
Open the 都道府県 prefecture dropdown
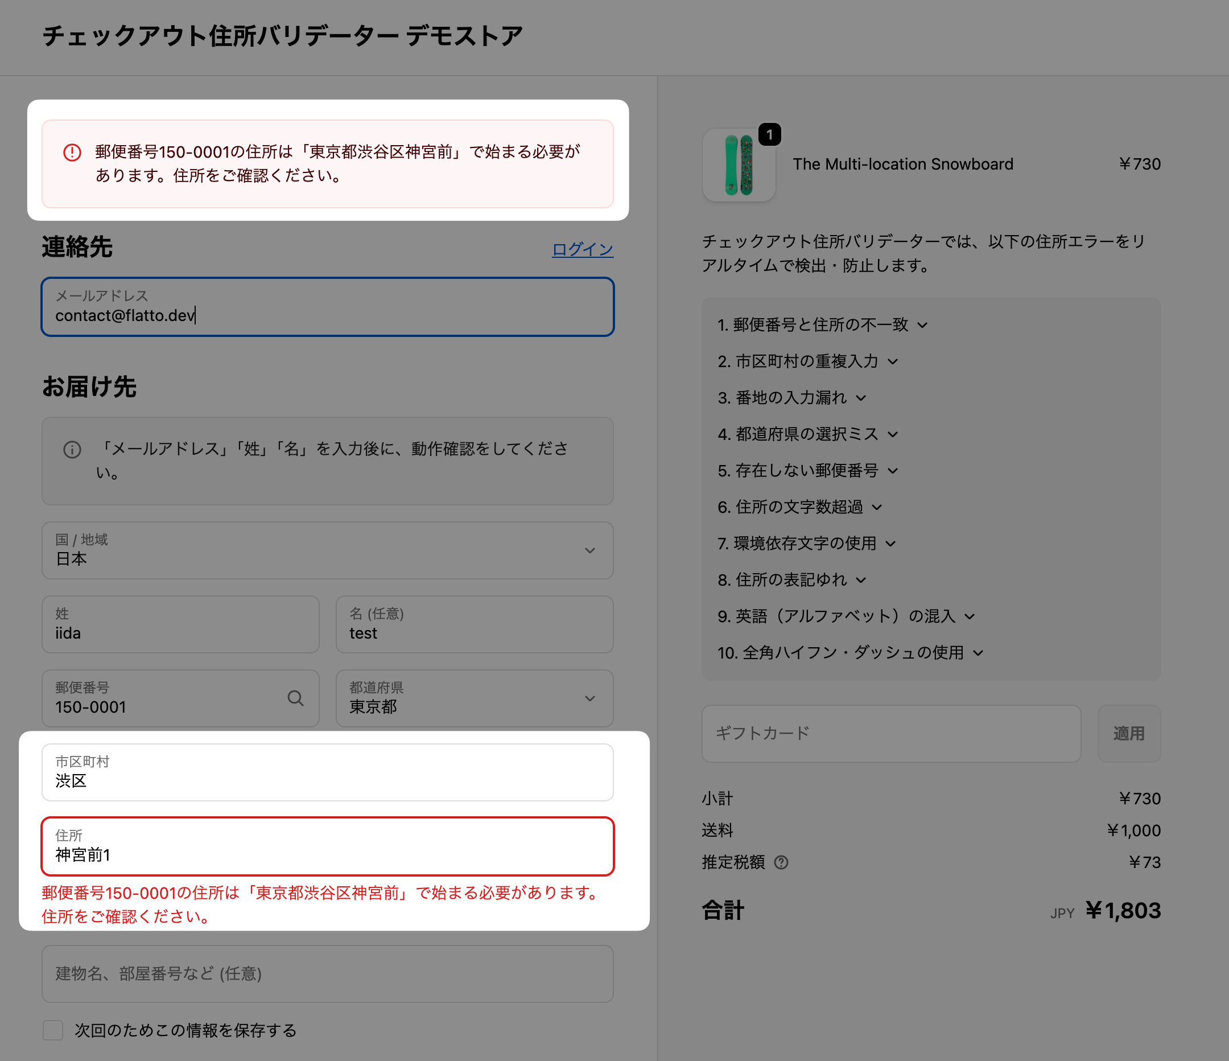[x=475, y=698]
